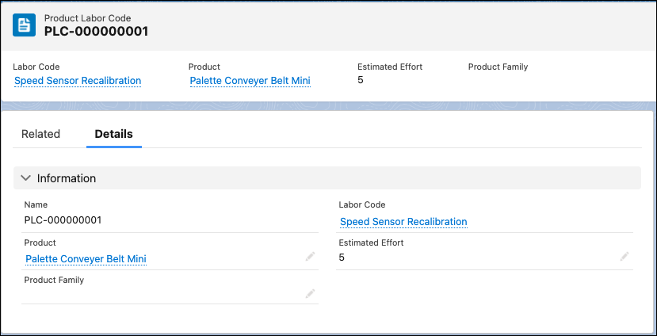
Task: Open Palette Conveyer Belt Mini header link
Action: coord(250,81)
